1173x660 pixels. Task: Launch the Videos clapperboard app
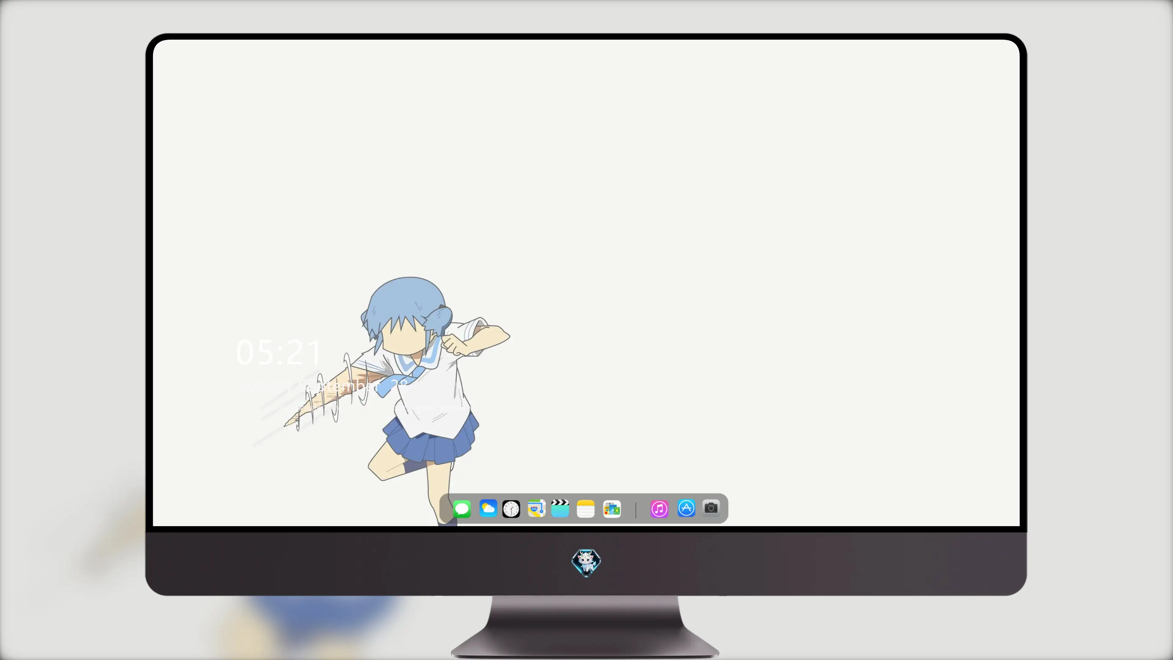[560, 508]
